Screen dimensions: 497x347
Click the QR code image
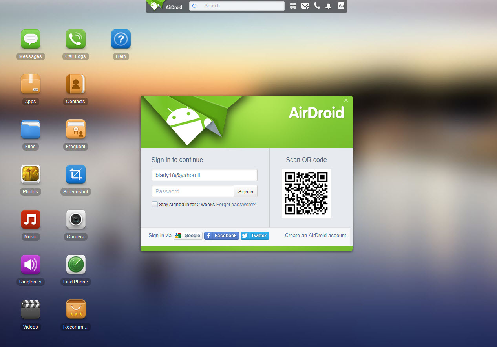tap(306, 193)
